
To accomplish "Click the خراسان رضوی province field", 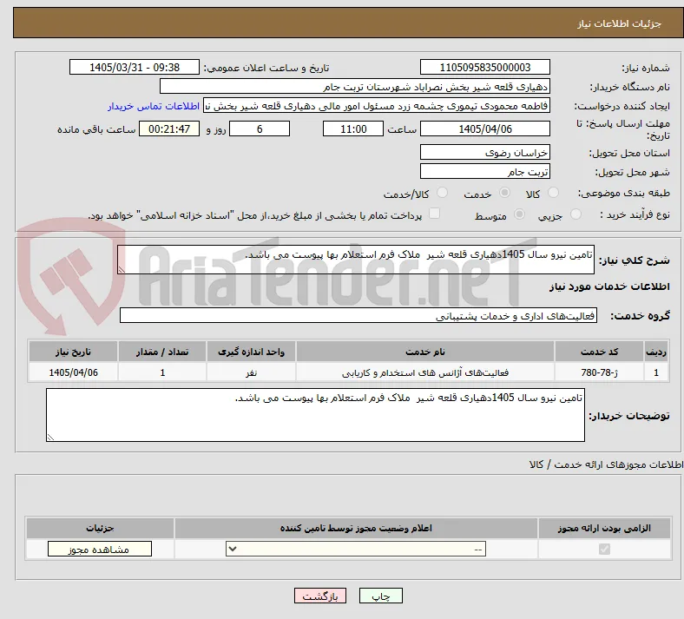I will tap(485, 152).
